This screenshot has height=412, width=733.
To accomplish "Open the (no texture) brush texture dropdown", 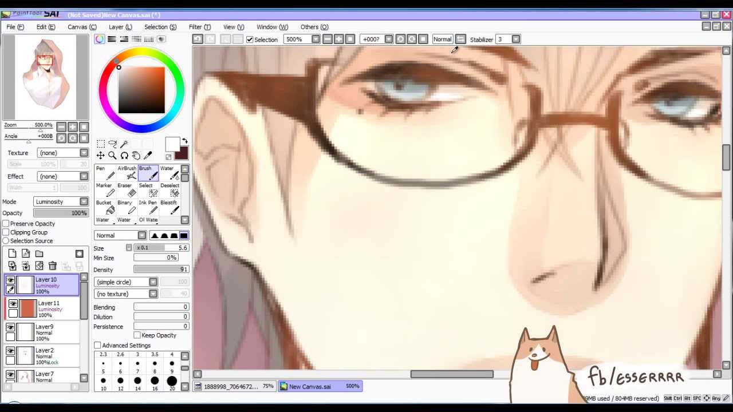I will coord(126,294).
